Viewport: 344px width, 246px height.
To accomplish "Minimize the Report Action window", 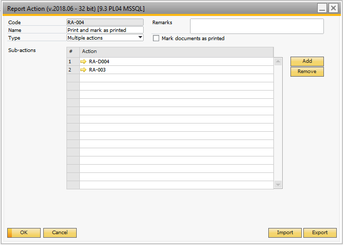I will coord(322,8).
